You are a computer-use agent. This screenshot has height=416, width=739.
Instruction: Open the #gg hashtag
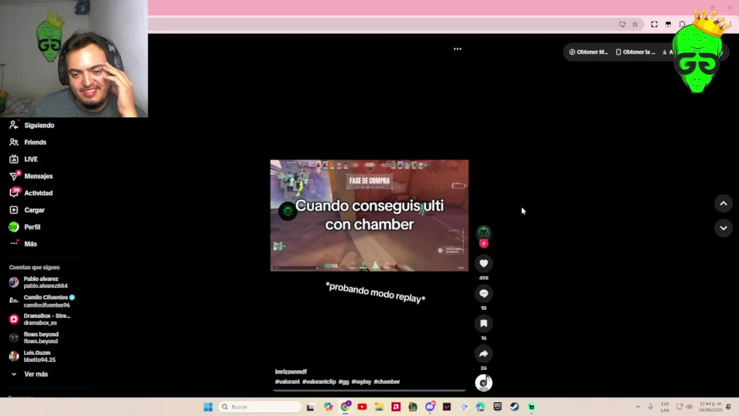[344, 382]
